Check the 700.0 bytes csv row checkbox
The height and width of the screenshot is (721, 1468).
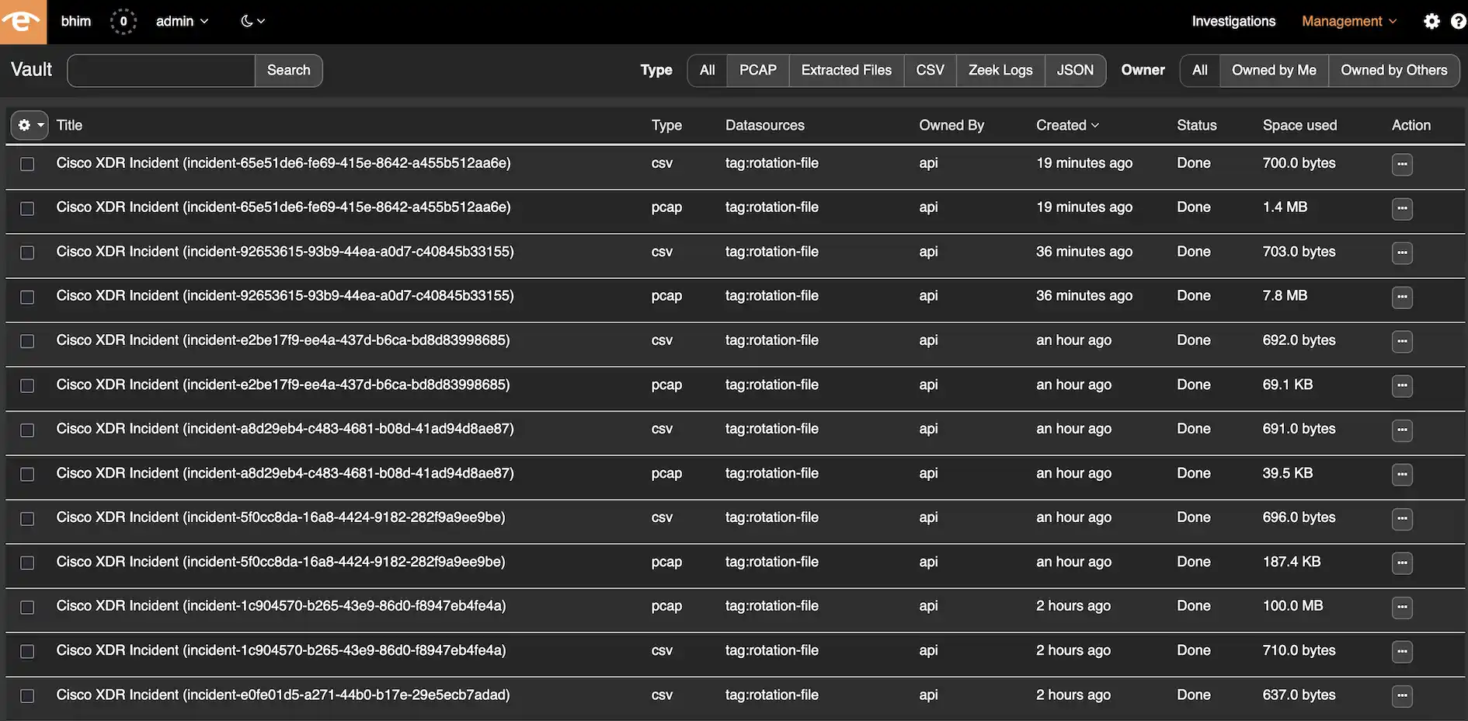[x=27, y=164]
